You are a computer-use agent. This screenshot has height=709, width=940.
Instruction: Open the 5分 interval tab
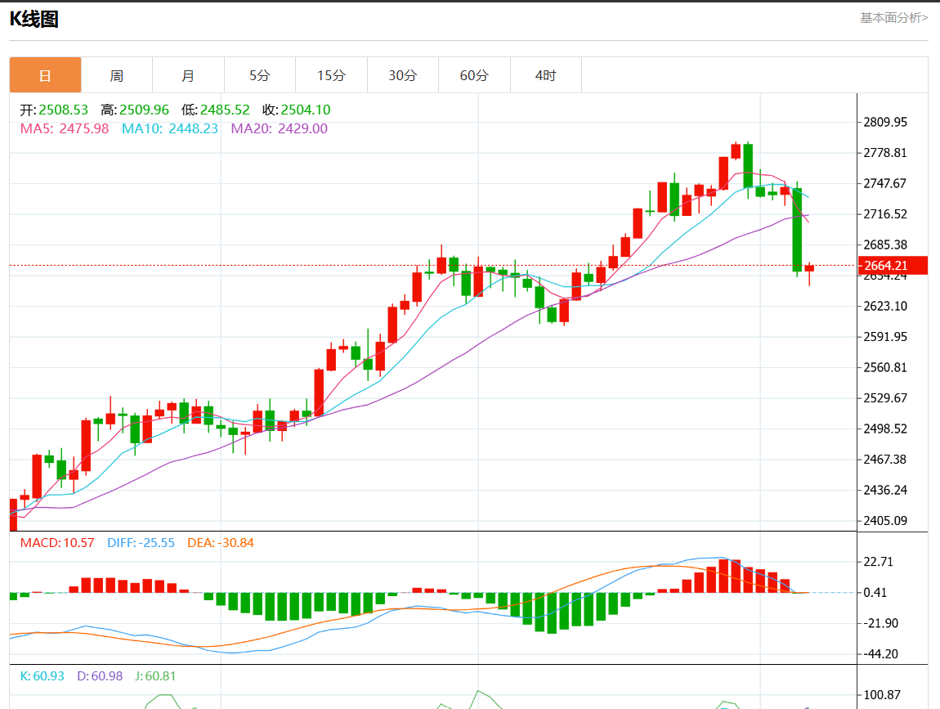(x=260, y=75)
